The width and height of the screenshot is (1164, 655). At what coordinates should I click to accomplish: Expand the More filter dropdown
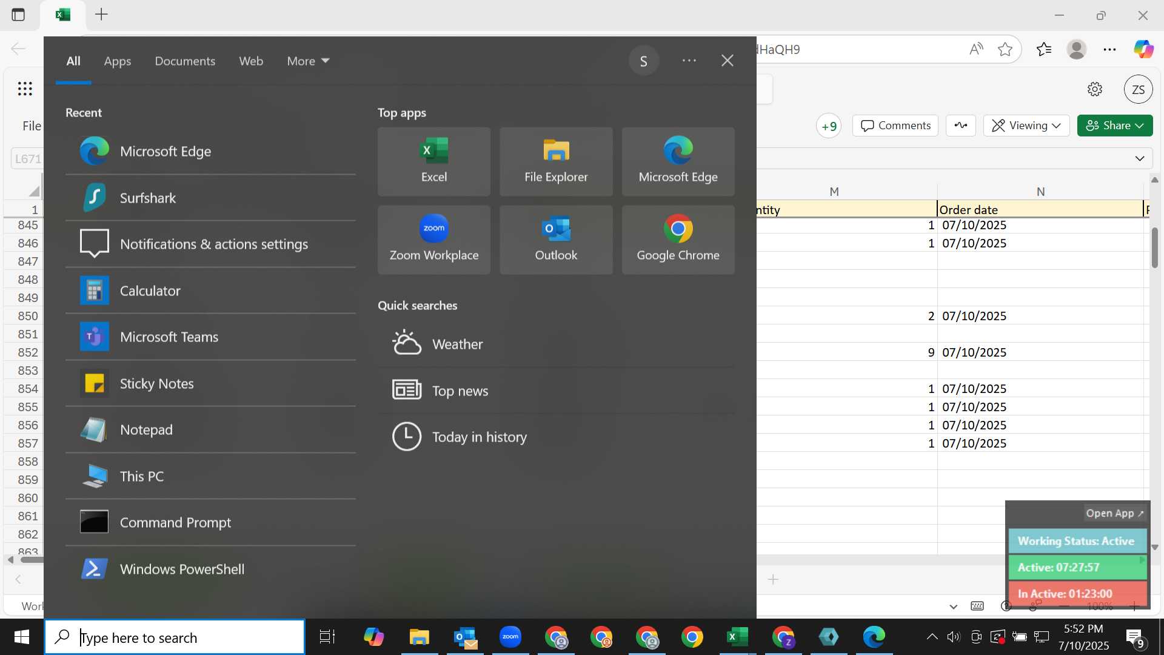[308, 61]
